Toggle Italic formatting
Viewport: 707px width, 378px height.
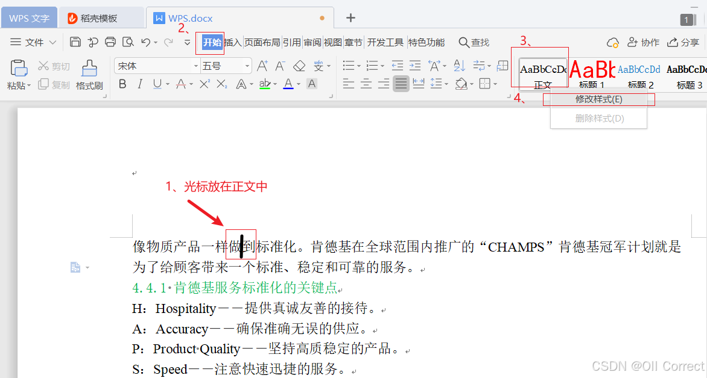(140, 84)
